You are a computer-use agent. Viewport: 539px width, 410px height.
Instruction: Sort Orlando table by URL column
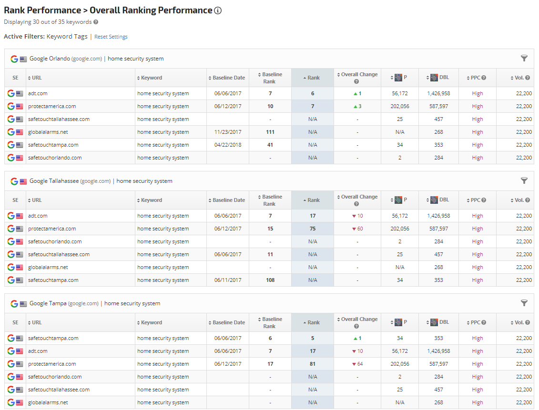point(37,78)
